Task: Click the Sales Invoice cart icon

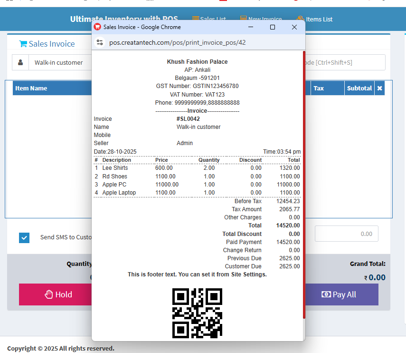Action: tap(23, 44)
